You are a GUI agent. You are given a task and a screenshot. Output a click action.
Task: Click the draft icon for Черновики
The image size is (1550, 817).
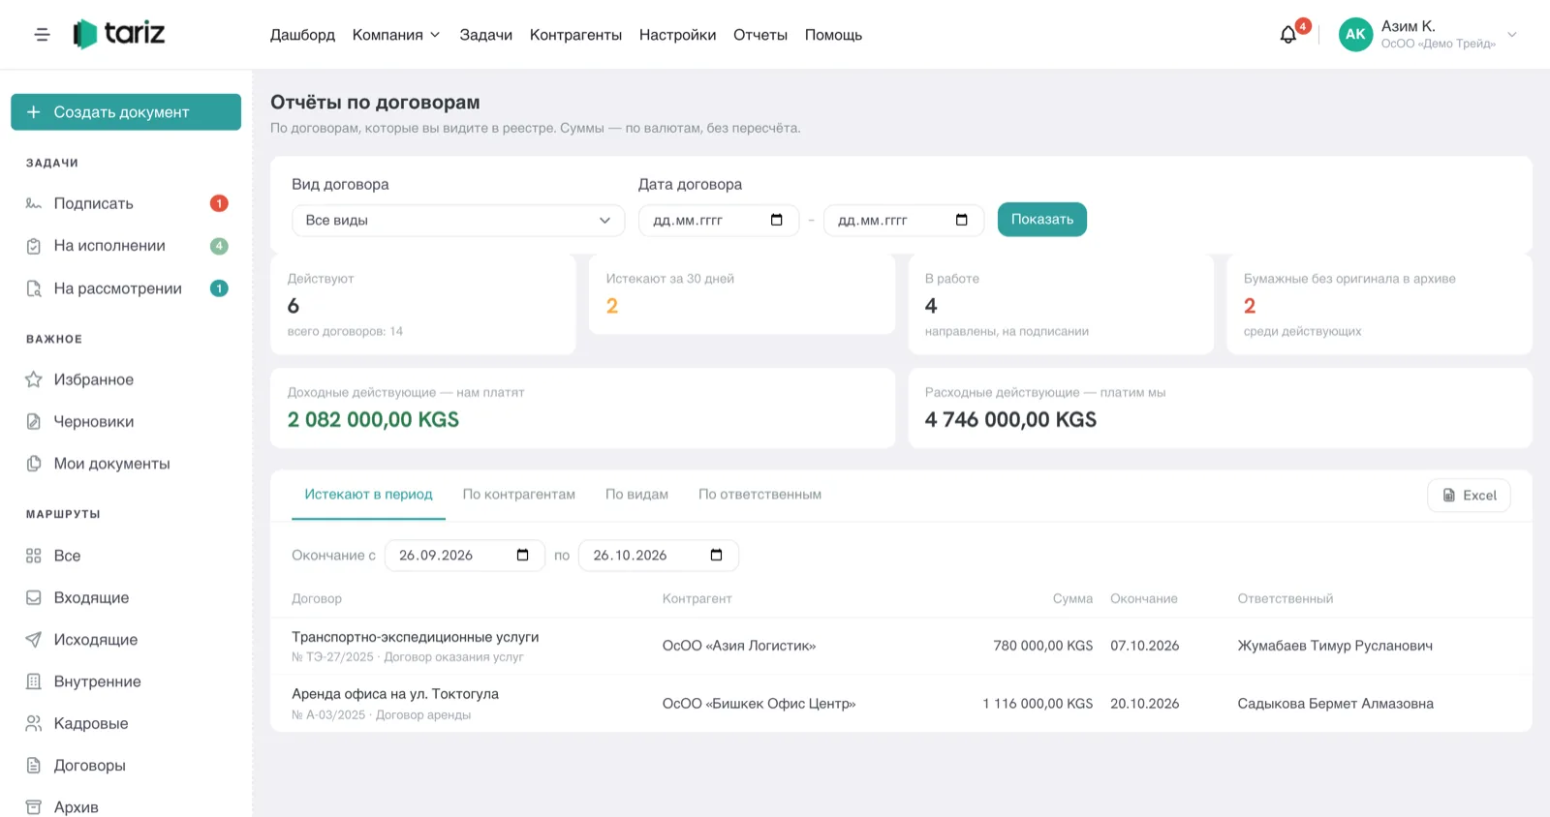click(x=34, y=421)
